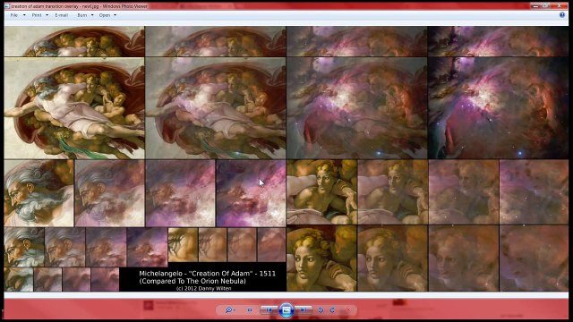Delete the photo with the red X icon

(347, 310)
